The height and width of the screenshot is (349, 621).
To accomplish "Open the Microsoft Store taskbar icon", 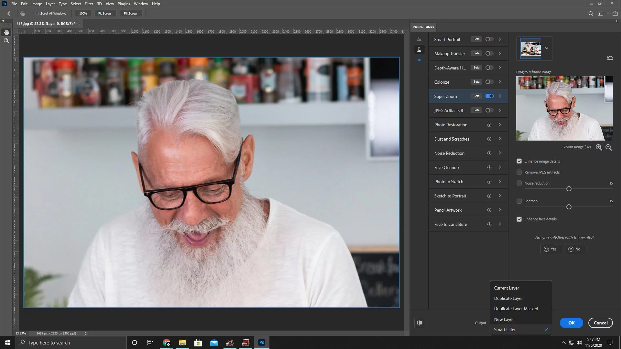I will tap(198, 343).
